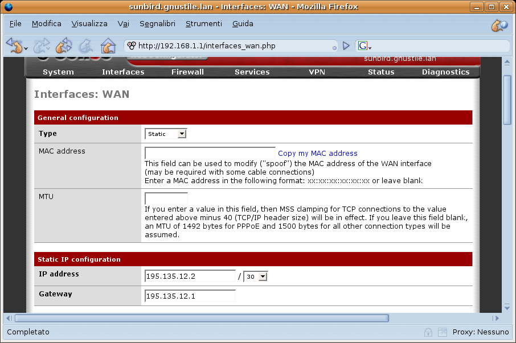
Task: Click the Proxy: Nessuno status indicator
Action: (x=480, y=332)
